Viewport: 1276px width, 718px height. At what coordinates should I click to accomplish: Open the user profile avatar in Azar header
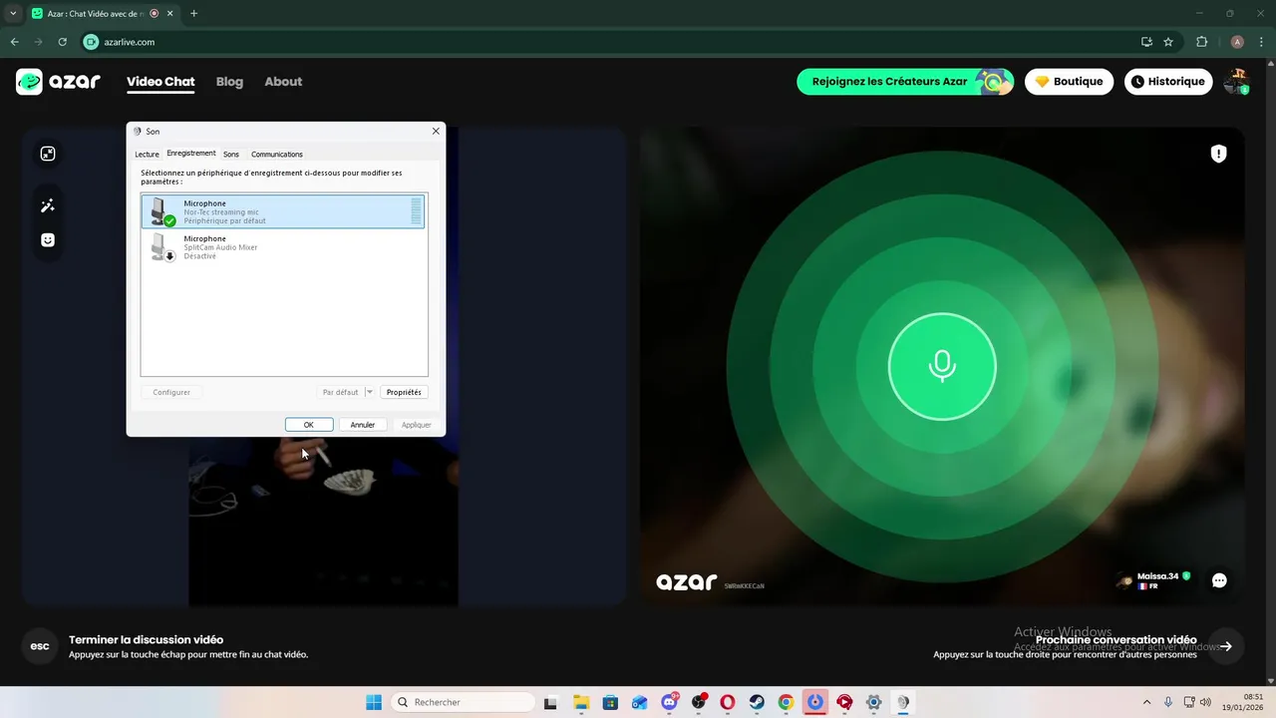pyautogui.click(x=1236, y=82)
